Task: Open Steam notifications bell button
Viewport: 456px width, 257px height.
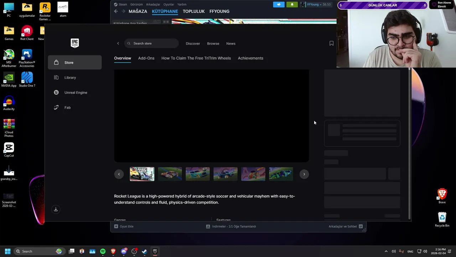Action: pos(292,5)
